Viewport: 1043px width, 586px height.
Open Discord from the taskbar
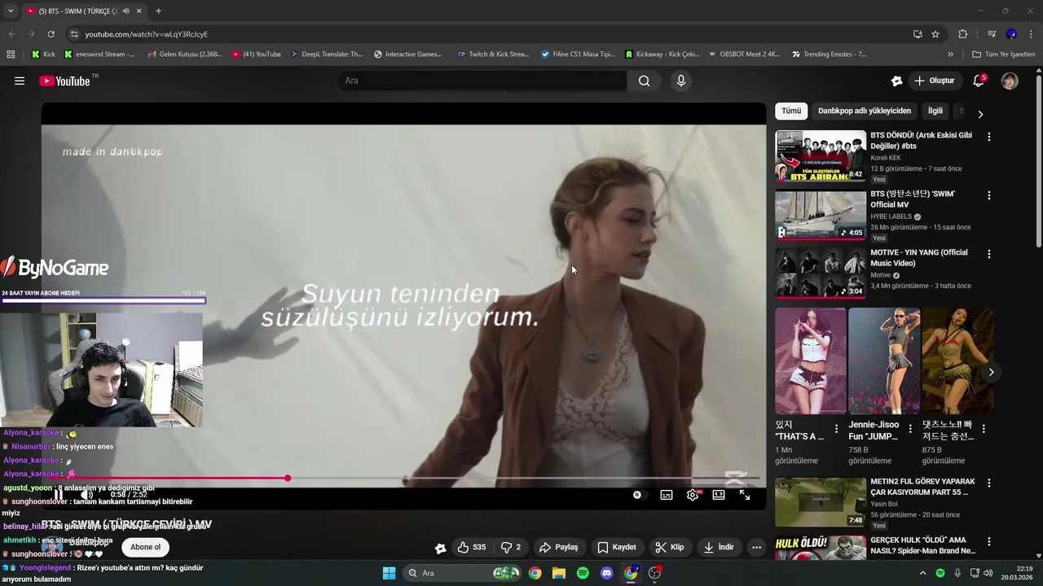pyautogui.click(x=606, y=573)
